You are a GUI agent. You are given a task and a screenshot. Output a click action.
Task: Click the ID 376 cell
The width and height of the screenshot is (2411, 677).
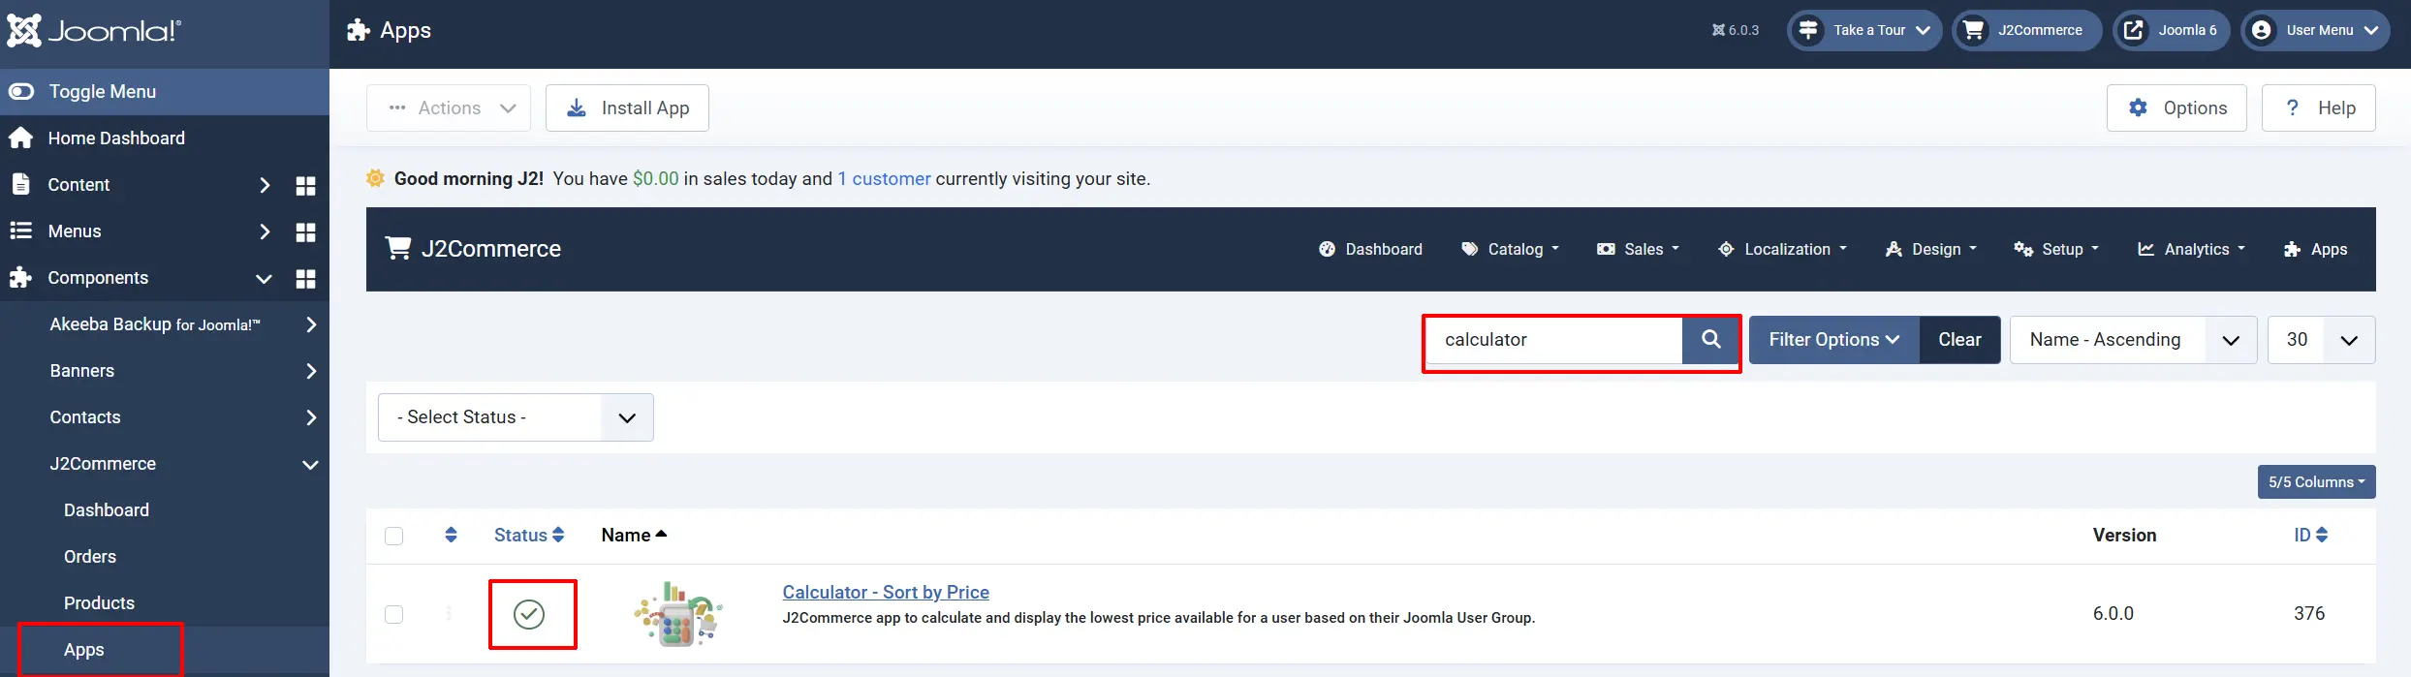coord(2309,614)
